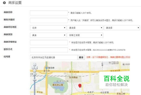Click the 经纬度 address search field

click(x=54, y=57)
